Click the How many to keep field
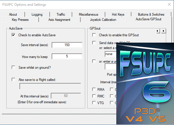This screenshot has width=174, height=125. tap(67, 56)
